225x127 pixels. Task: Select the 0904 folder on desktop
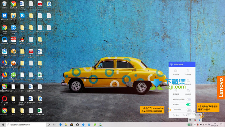(x=40, y=40)
